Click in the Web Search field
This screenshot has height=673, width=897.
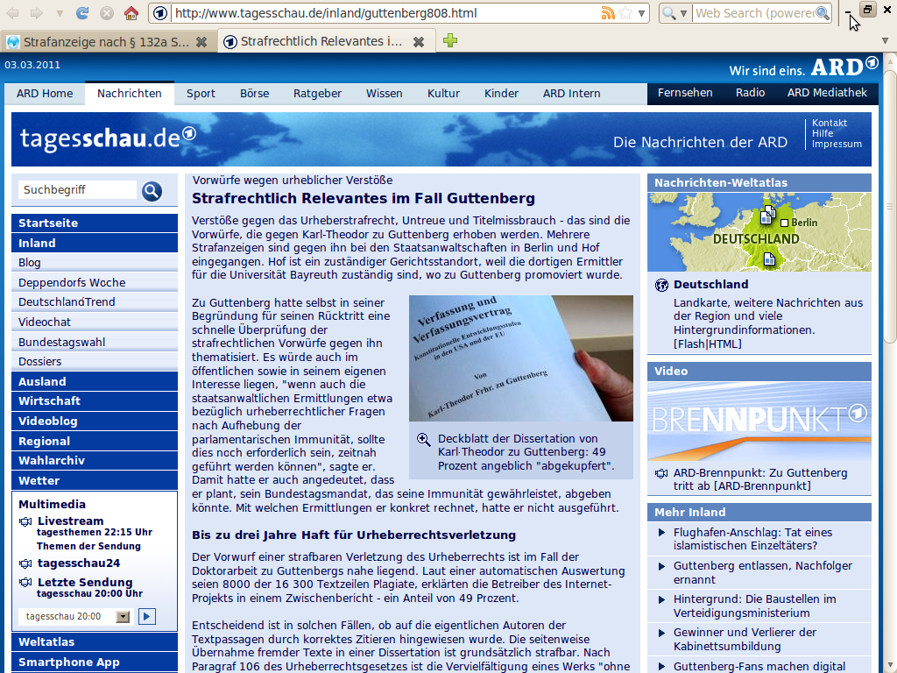click(x=752, y=13)
